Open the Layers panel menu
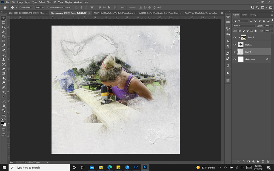274x171 pixels. coord(272,15)
